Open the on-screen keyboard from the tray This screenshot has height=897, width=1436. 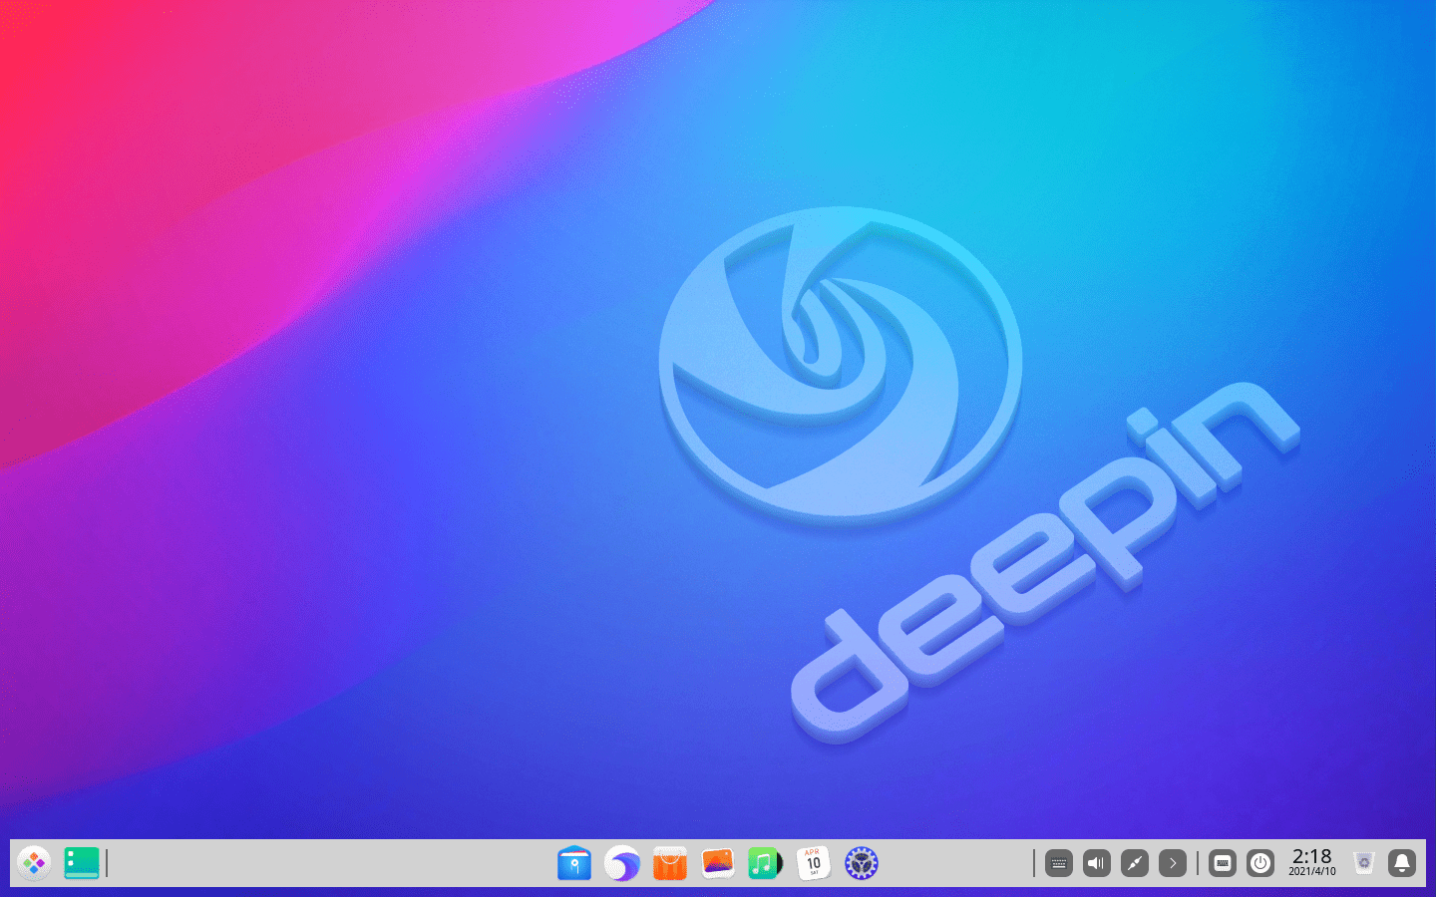tap(1222, 863)
